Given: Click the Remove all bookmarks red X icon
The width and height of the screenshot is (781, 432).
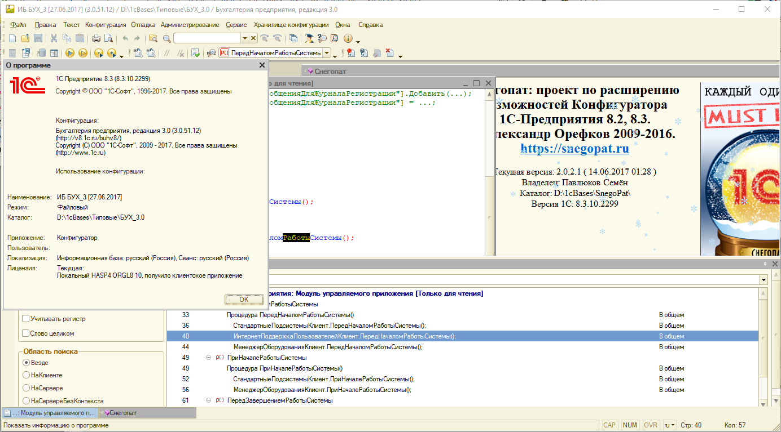Looking at the screenshot, I should (389, 53).
